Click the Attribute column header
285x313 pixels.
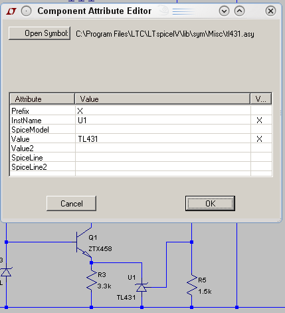pyautogui.click(x=42, y=99)
